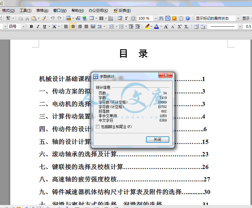Click the 关闭 button in dialog
Viewport: 252px width, 208px height.
point(157,139)
